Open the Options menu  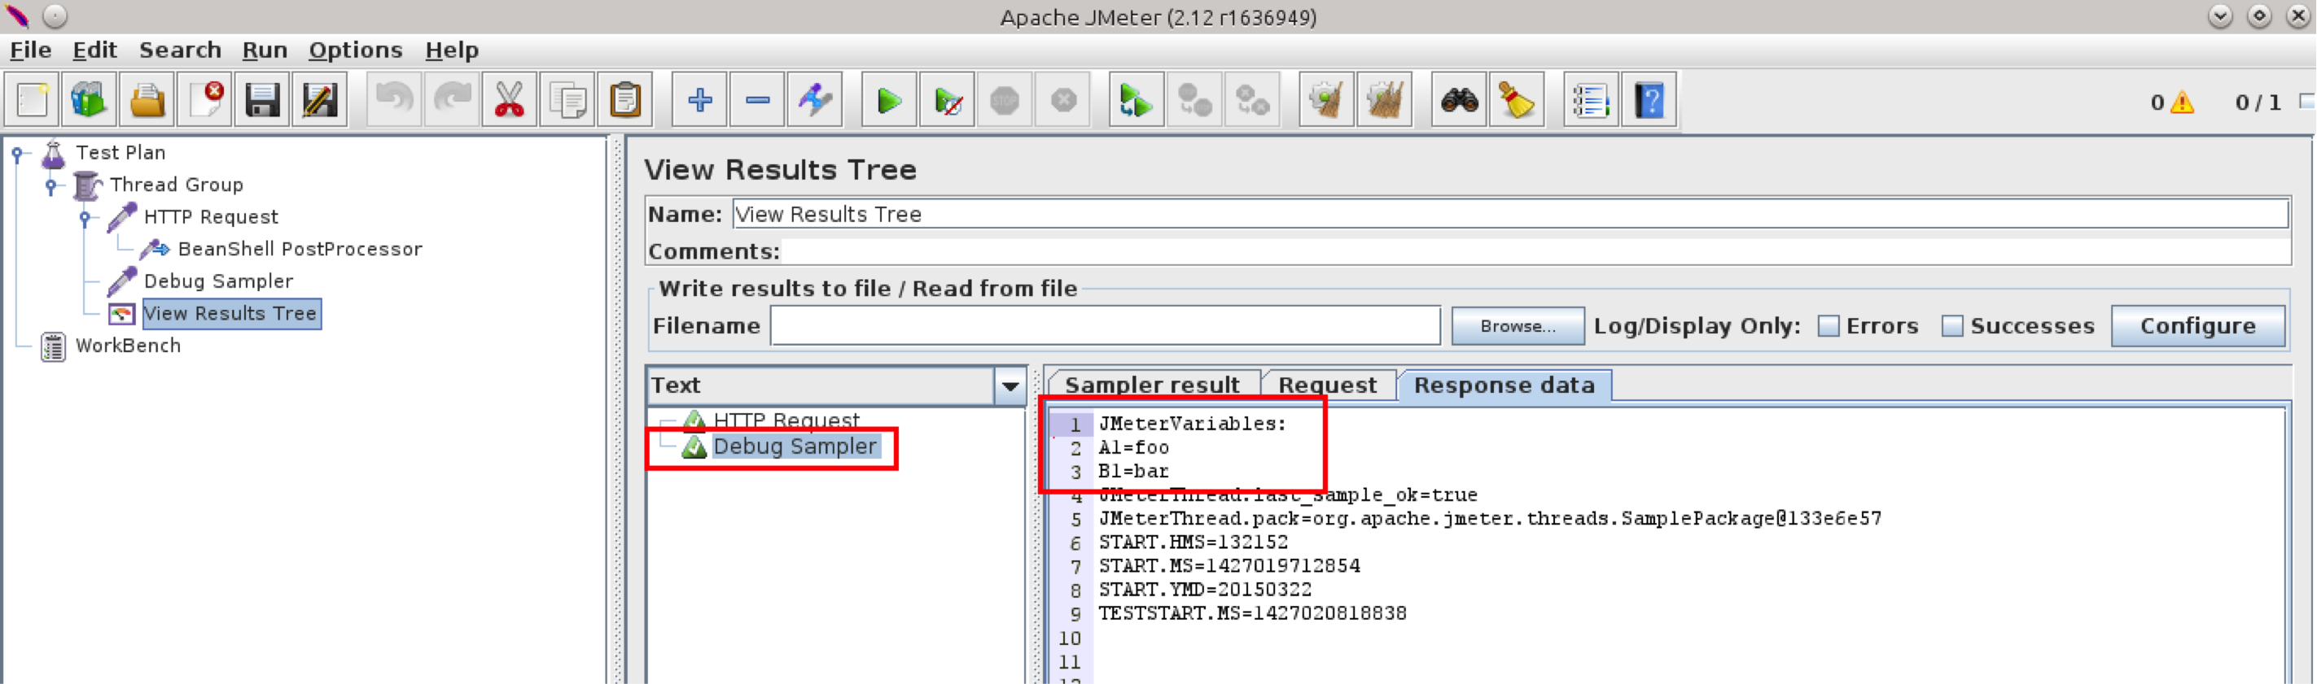[355, 50]
